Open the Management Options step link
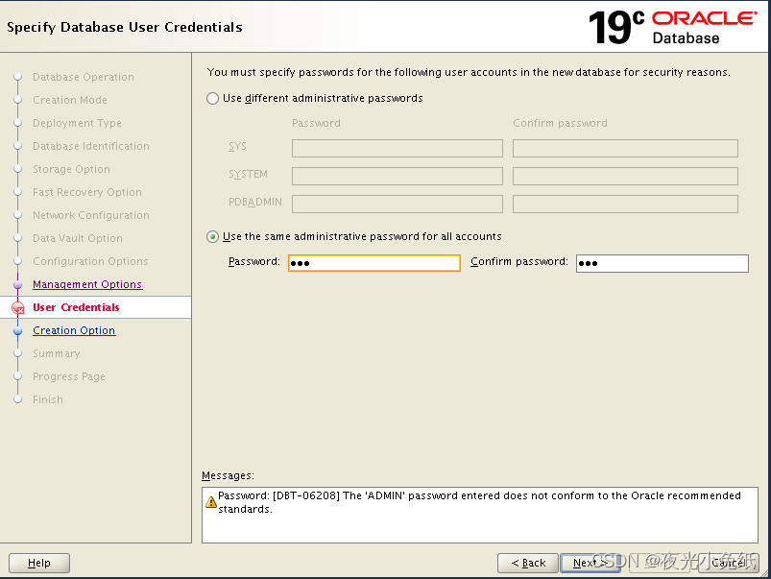This screenshot has height=579, width=771. (87, 284)
